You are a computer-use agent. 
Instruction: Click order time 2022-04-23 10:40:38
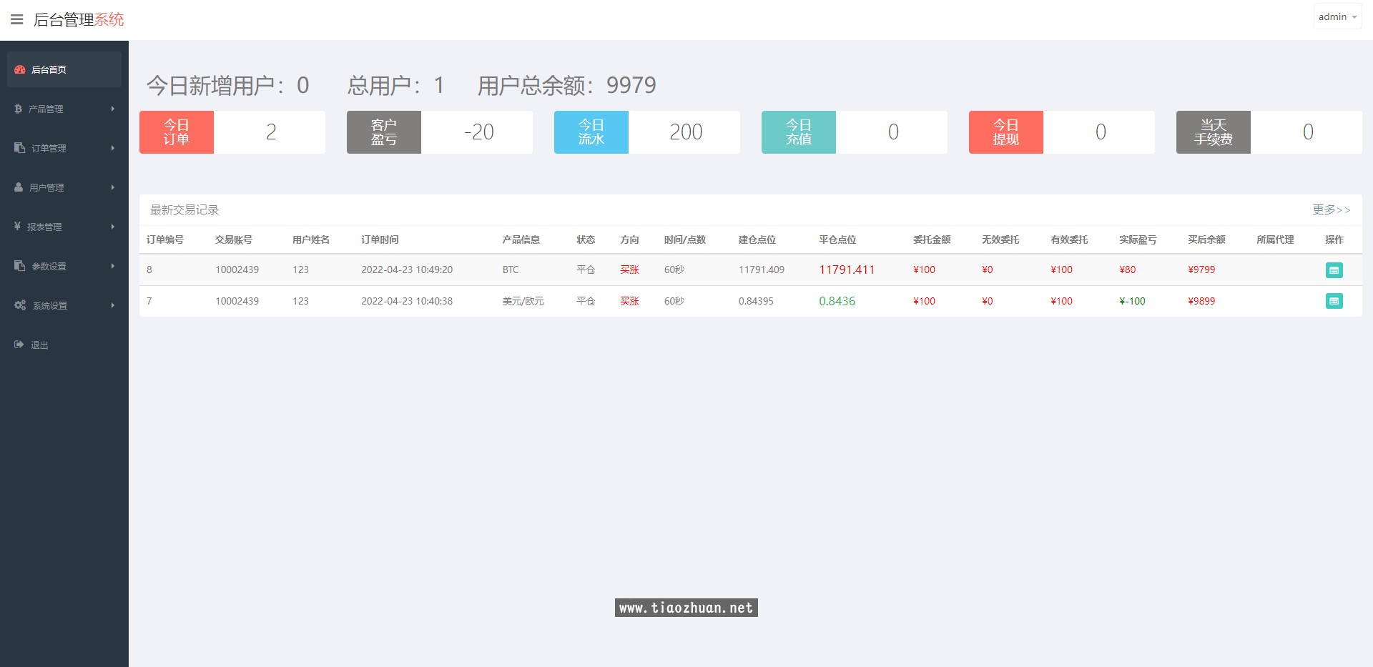click(x=407, y=301)
